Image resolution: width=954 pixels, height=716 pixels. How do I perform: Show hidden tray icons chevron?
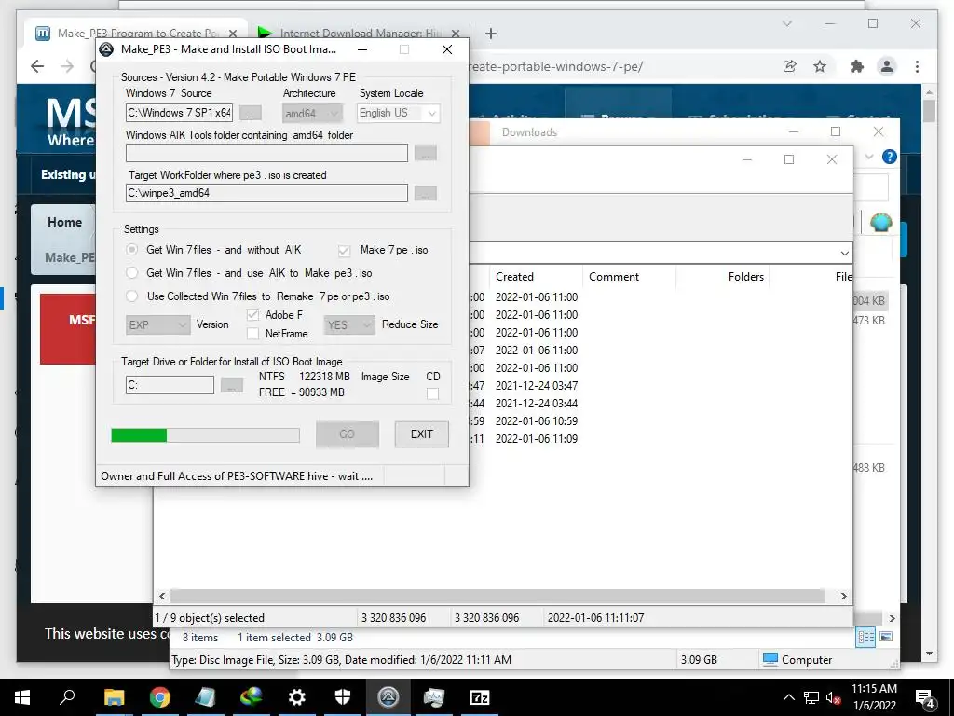pyautogui.click(x=788, y=697)
